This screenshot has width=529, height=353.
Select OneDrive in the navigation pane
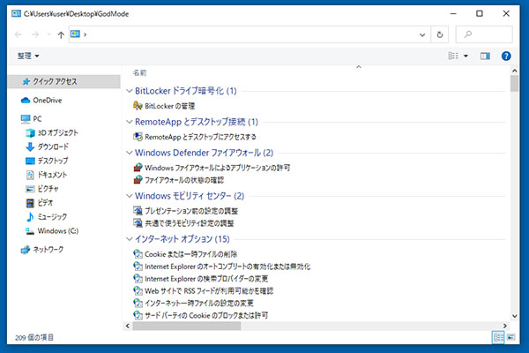coord(48,100)
